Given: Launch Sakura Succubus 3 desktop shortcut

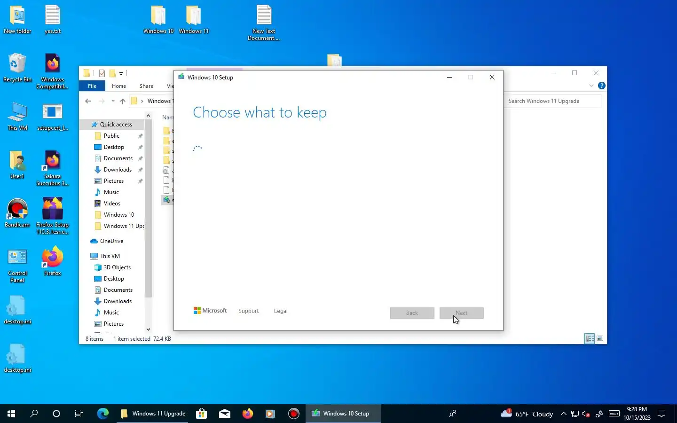Looking at the screenshot, I should tap(53, 168).
